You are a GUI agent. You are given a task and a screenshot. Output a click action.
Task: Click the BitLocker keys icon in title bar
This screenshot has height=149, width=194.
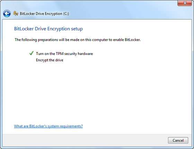[x=16, y=13]
